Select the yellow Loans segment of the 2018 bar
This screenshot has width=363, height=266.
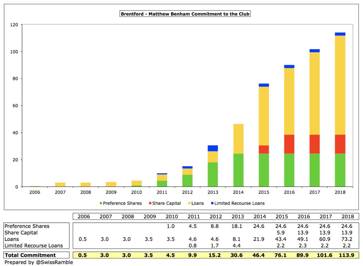tap(340, 85)
